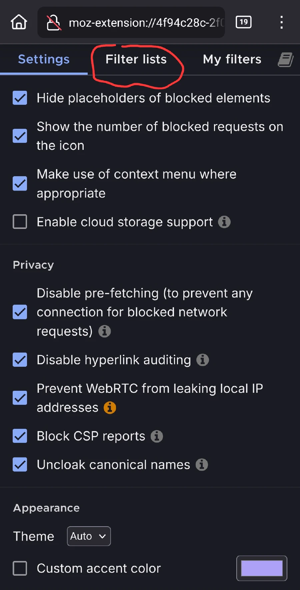Enable cloud storage support
The height and width of the screenshot is (590, 300).
click(x=20, y=222)
